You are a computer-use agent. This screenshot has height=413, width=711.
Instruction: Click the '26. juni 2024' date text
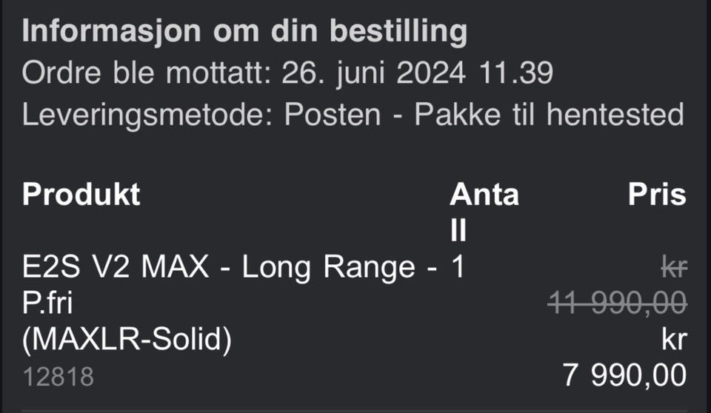[373, 73]
